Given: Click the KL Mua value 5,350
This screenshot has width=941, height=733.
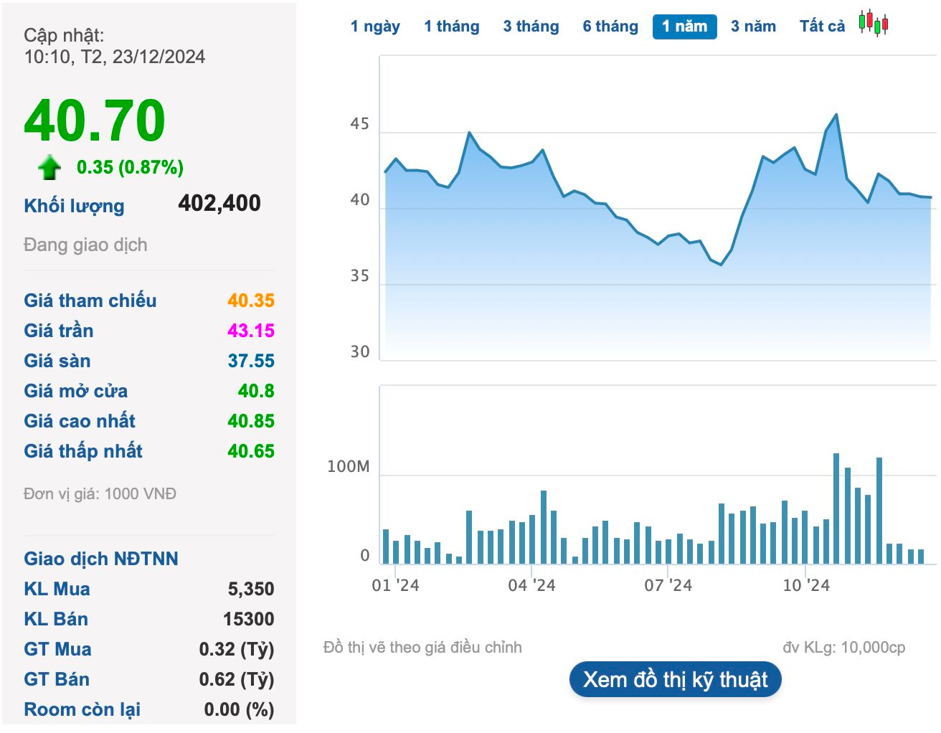Looking at the screenshot, I should coord(251,589).
